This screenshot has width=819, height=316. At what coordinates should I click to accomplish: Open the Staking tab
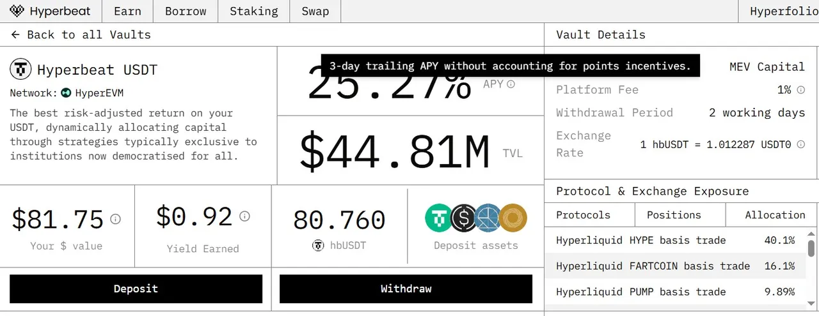254,11
